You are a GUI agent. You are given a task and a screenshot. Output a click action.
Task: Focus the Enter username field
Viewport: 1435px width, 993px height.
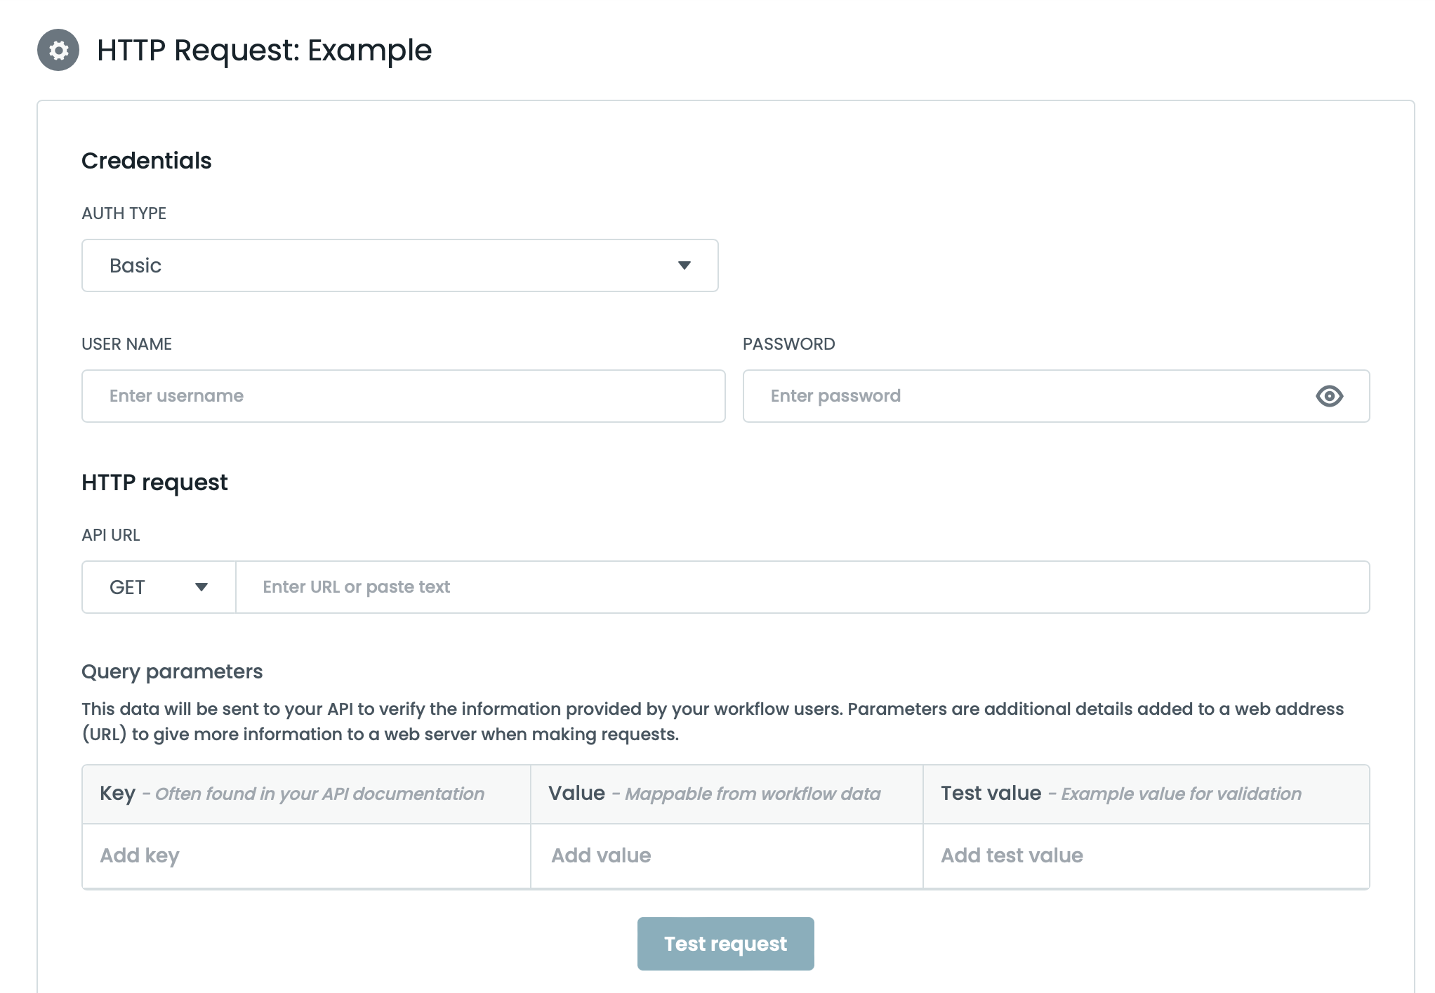403,396
